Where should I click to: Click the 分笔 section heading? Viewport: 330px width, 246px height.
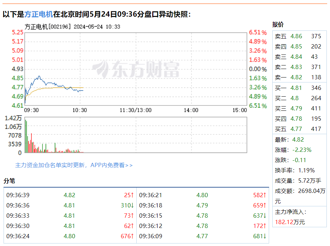(x=9, y=181)
